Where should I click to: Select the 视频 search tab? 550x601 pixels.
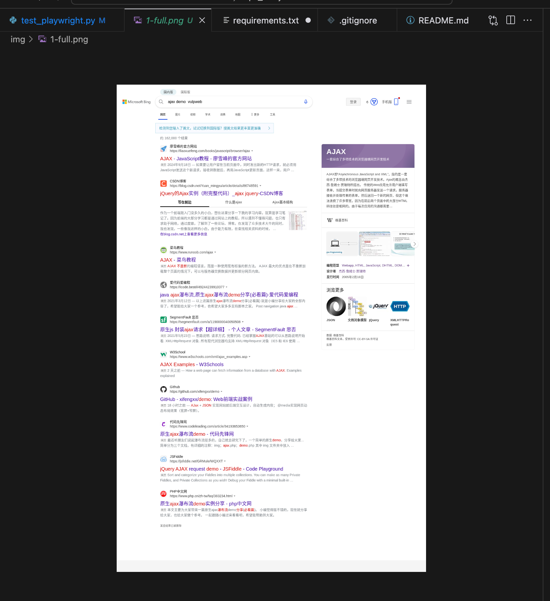coord(193,115)
